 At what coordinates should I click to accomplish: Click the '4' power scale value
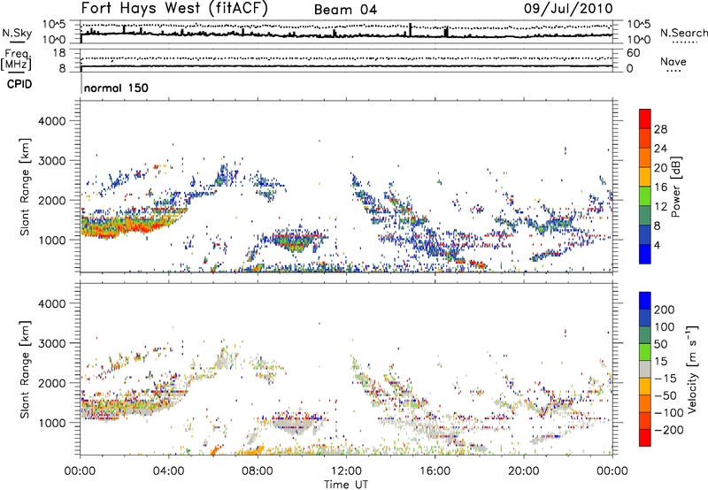[x=657, y=245]
